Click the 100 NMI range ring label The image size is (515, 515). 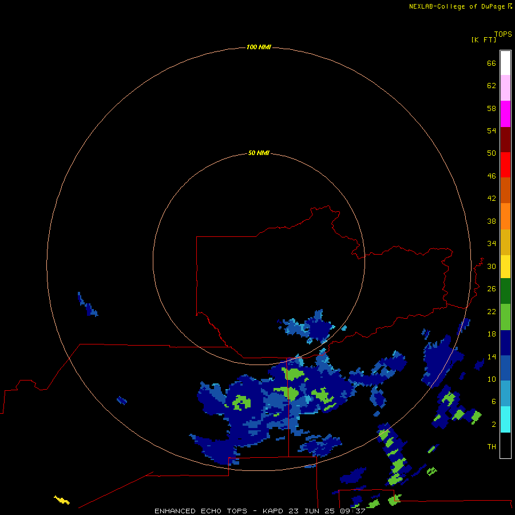(x=259, y=47)
